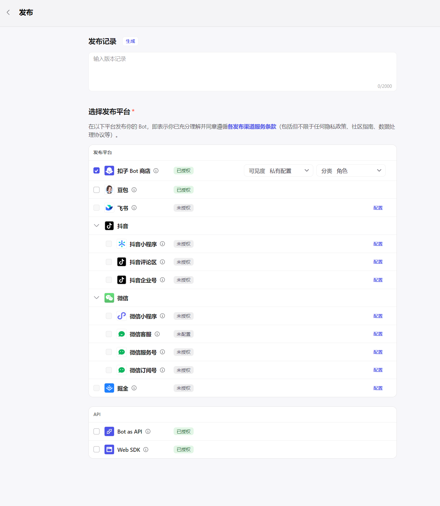The width and height of the screenshot is (440, 506).
Task: Collapse the 抖音 platform group
Action: 97,226
